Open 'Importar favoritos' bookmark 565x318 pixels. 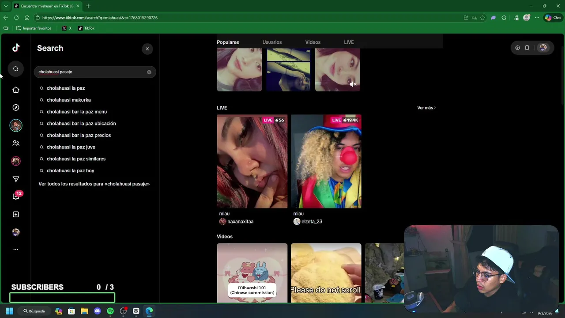[x=34, y=28]
